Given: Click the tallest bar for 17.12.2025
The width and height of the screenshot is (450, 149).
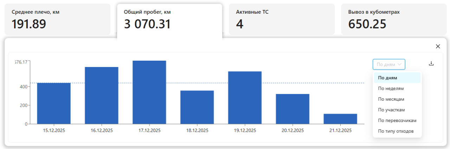Looking at the screenshot, I should (x=149, y=92).
